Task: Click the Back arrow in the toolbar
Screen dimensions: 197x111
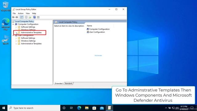Action: click(13, 17)
